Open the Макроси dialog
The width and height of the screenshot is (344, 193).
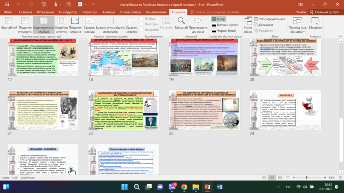[x=316, y=23]
